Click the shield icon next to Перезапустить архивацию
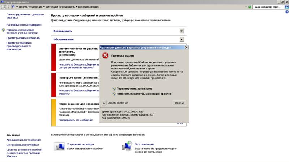This screenshot has height=162, width=289. 114,89
